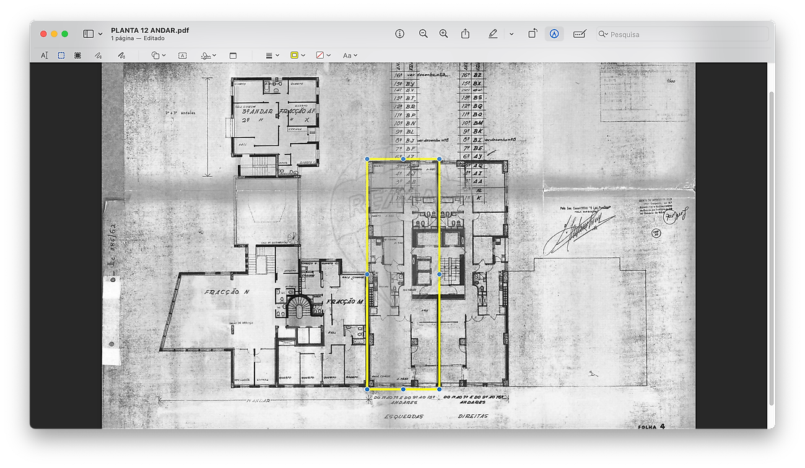Expand the sidebar view options chevron
Image resolution: width=805 pixels, height=468 pixels.
pos(100,34)
